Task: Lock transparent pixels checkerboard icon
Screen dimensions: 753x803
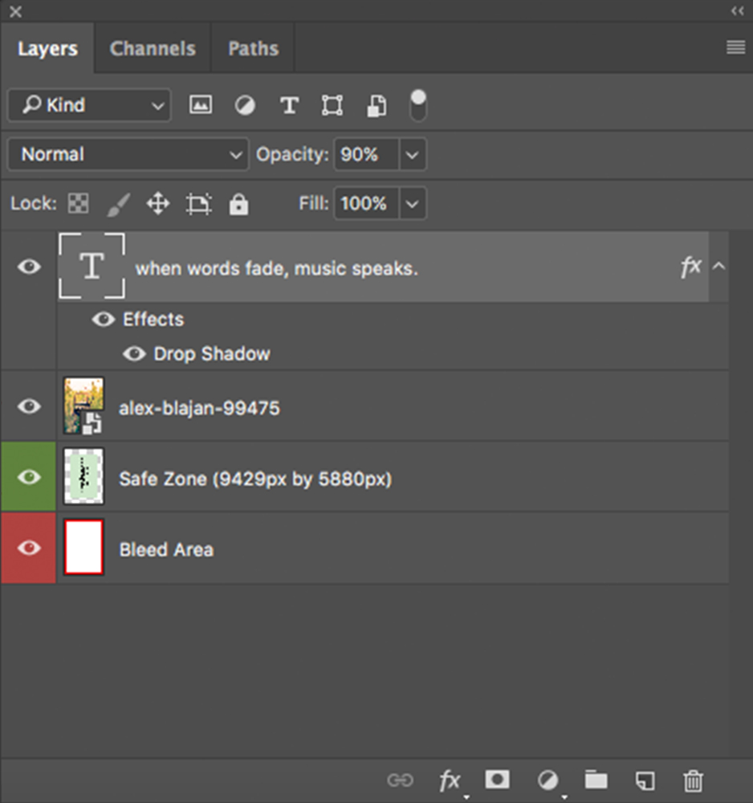Action: pos(78,204)
